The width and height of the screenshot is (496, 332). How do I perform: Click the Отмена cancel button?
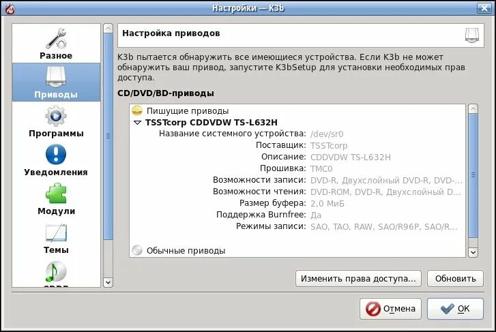[390, 309]
